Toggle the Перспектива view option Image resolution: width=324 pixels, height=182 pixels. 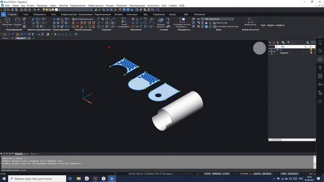[x=220, y=23]
